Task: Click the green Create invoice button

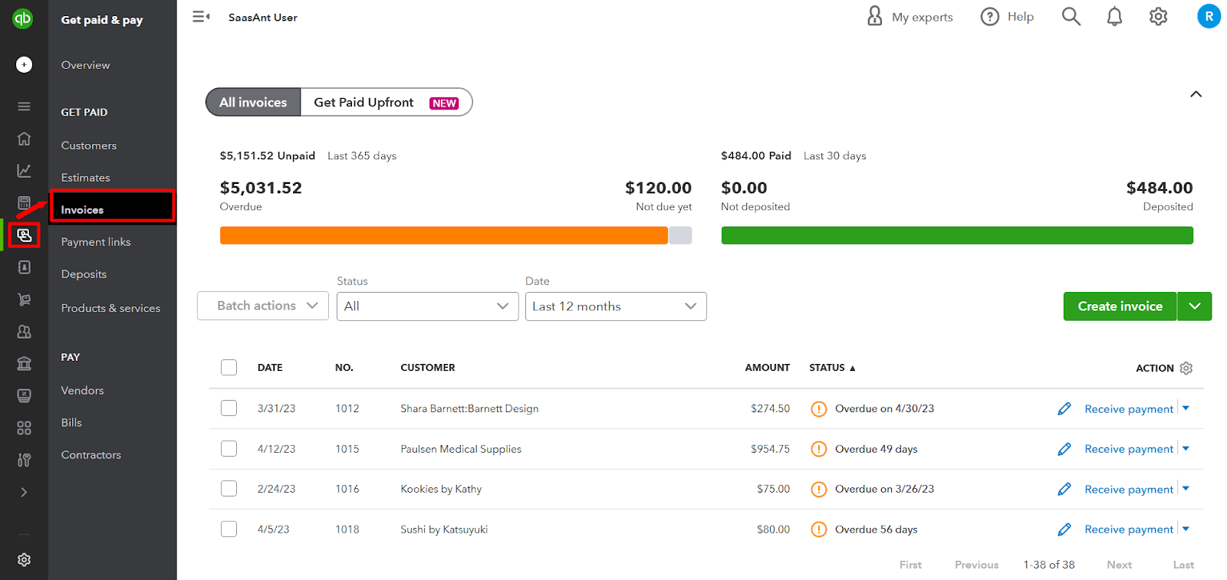Action: pyautogui.click(x=1120, y=306)
